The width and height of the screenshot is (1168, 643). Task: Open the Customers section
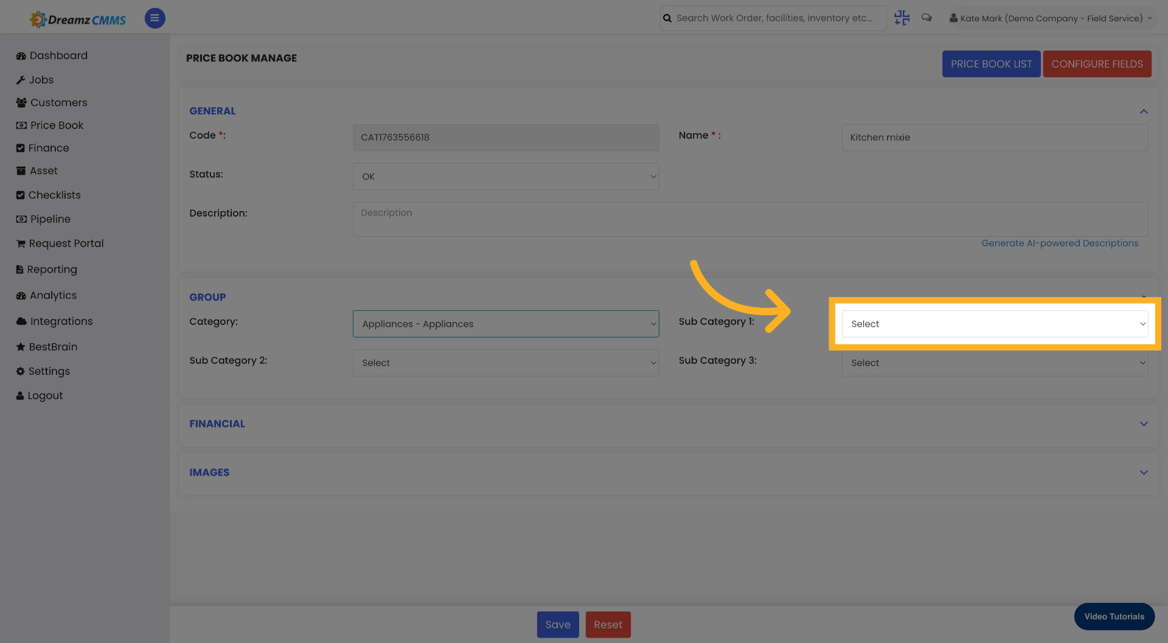click(58, 102)
